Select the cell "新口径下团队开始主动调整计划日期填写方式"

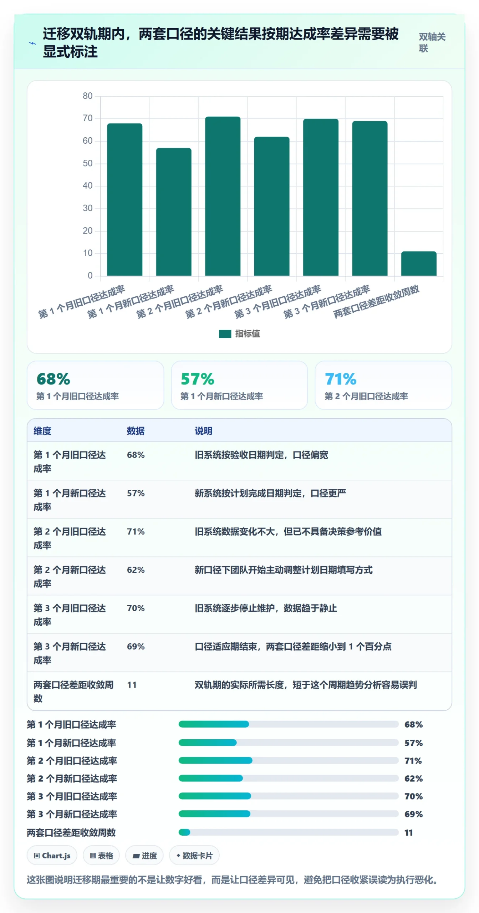(284, 570)
